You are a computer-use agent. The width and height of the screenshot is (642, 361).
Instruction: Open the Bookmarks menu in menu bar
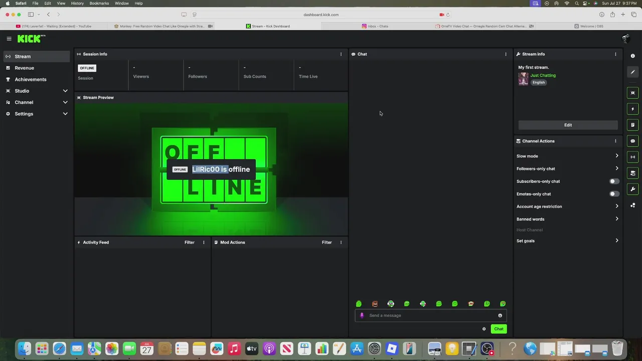(99, 3)
